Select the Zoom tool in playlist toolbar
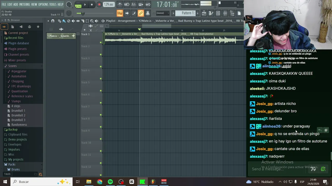Screen dimensions: 332x186 pyautogui.click(x=92, y=21)
